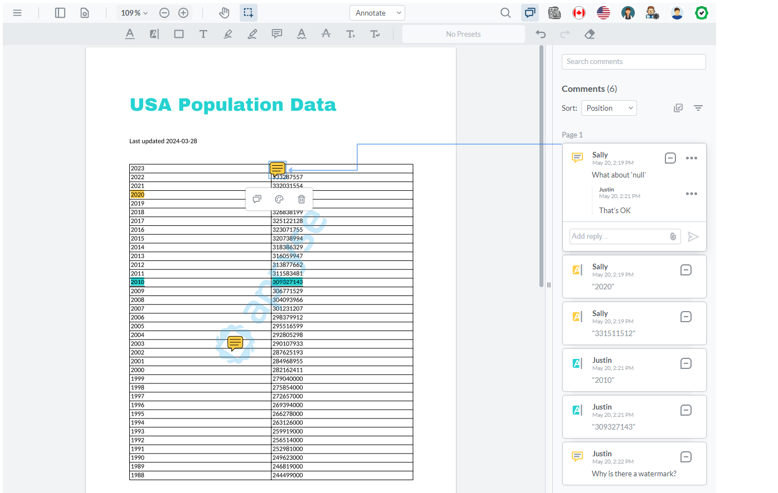Choose the sticky note comment tool
Viewport: 778px width, 493px height.
coord(276,34)
